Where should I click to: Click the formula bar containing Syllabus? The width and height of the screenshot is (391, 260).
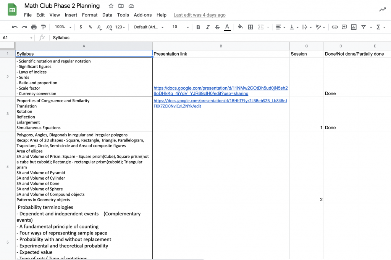coord(220,38)
